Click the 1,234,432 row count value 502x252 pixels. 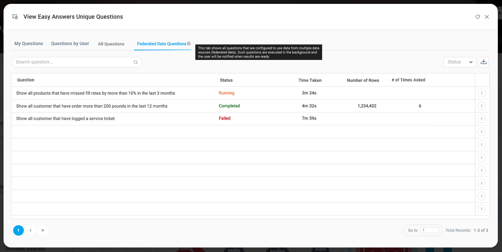tap(367, 106)
